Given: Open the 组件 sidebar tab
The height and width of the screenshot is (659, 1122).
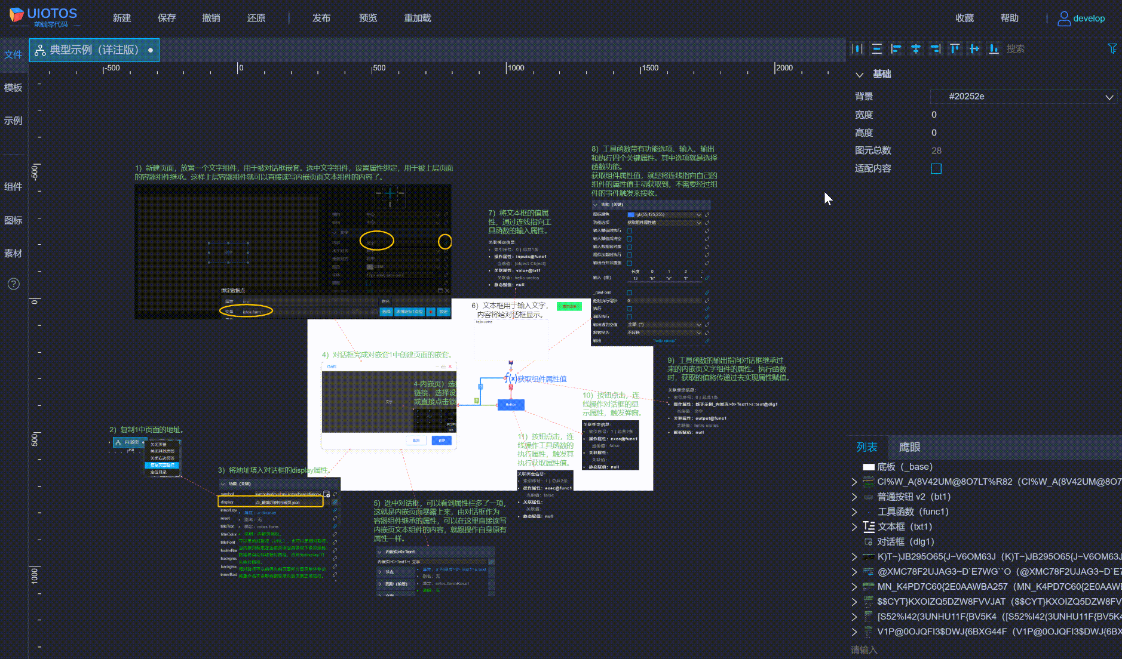Looking at the screenshot, I should 13,187.
